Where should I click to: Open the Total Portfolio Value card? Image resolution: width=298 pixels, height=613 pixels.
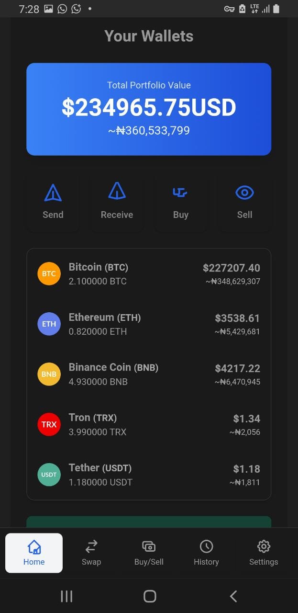coord(149,109)
